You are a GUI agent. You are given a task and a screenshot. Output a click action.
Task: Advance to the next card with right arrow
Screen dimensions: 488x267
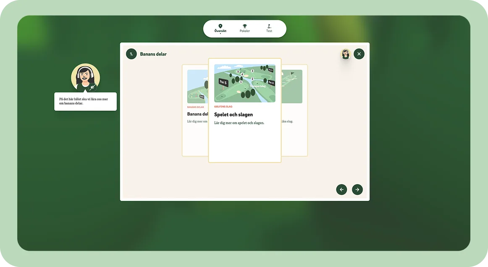coord(357,189)
